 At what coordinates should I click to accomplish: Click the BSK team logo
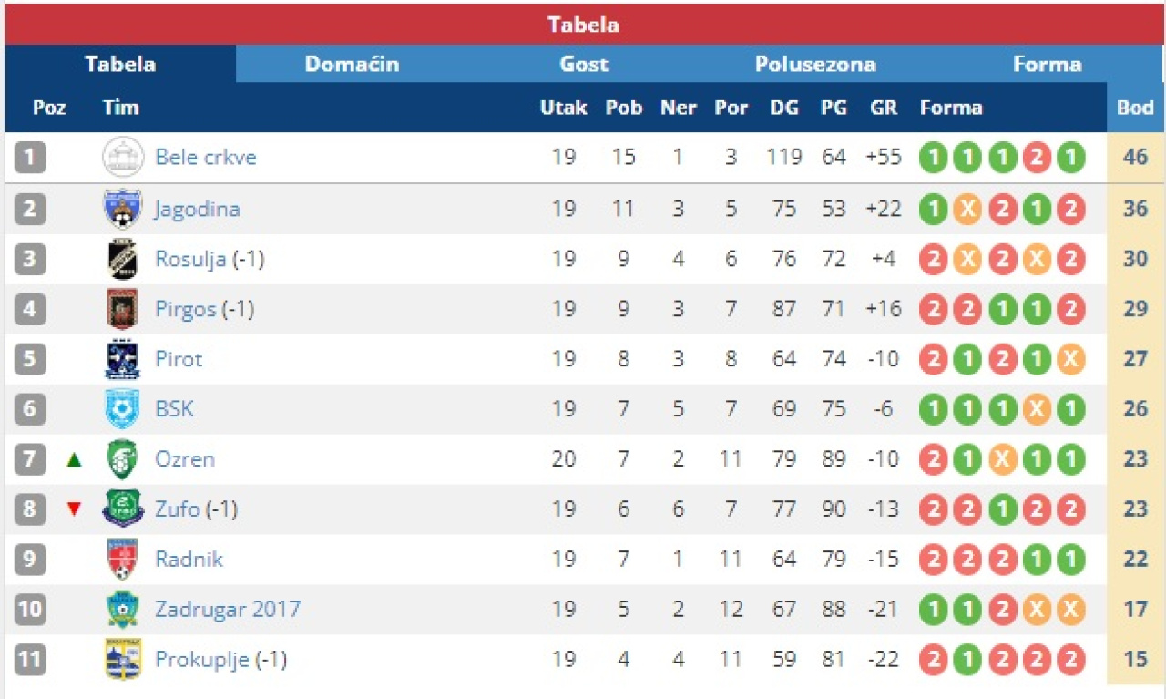pos(122,408)
